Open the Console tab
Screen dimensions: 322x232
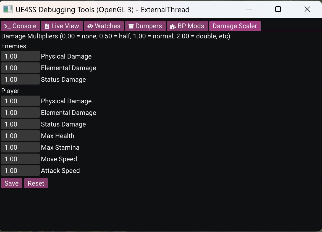tap(20, 26)
